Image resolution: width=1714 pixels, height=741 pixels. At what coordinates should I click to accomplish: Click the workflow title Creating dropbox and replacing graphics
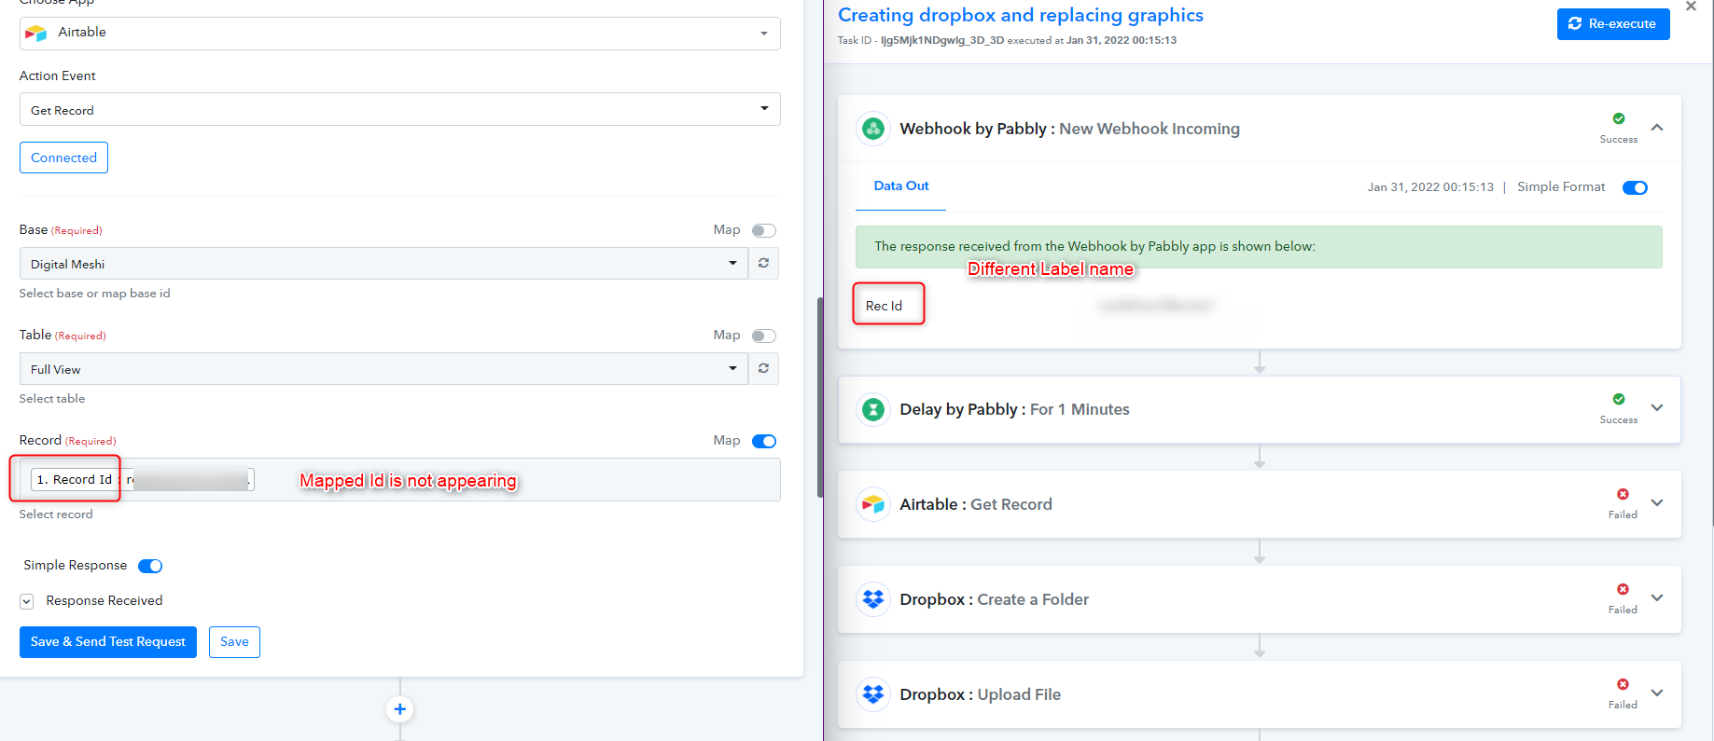point(1020,15)
